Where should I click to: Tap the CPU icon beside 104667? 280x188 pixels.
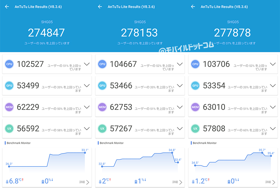(x=102, y=64)
